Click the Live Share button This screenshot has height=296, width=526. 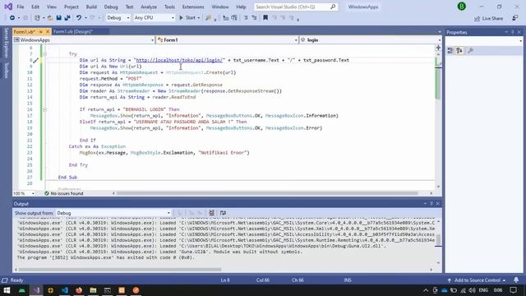(x=489, y=18)
